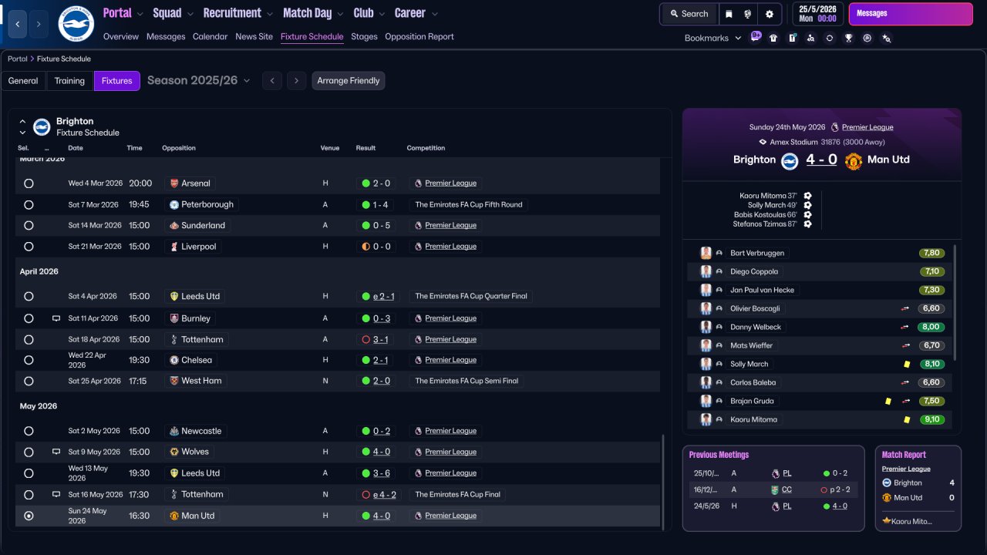Click the 25/5/2026 date and time box
987x555 pixels.
tap(817, 14)
